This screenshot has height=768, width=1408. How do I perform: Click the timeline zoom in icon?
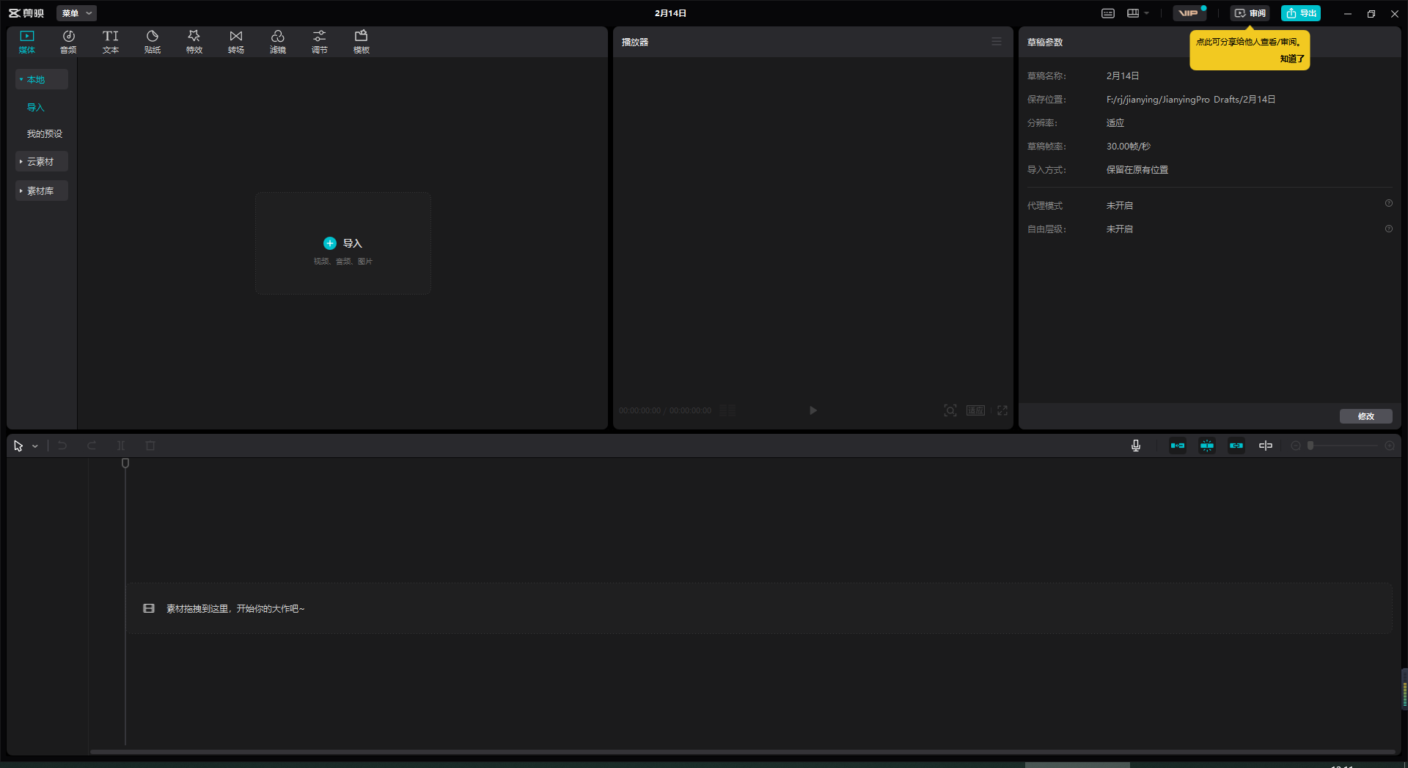pos(1390,446)
